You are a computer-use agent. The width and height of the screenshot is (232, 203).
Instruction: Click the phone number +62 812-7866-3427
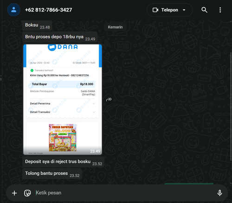pyautogui.click(x=49, y=10)
